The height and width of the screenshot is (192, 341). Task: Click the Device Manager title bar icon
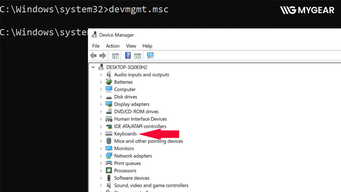pos(94,35)
